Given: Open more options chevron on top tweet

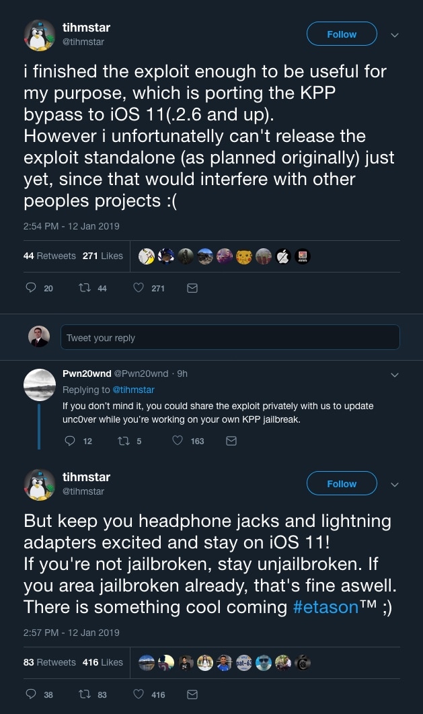Looking at the screenshot, I should coord(395,35).
